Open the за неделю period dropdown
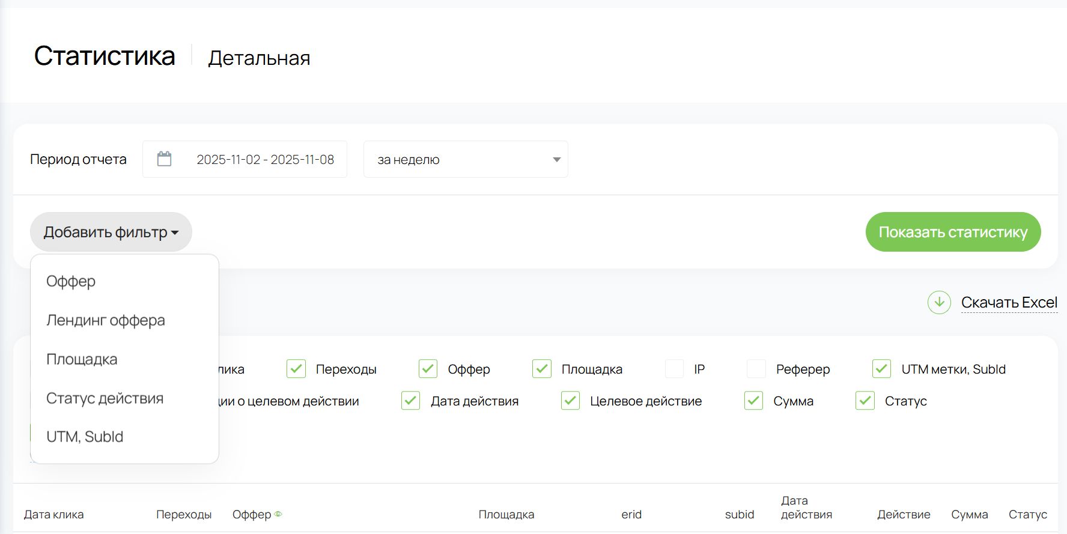This screenshot has width=1067, height=534. (x=466, y=160)
